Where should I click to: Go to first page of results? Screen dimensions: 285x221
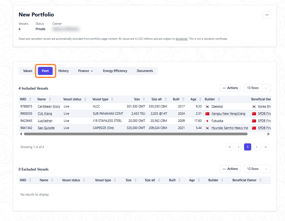(x=230, y=147)
